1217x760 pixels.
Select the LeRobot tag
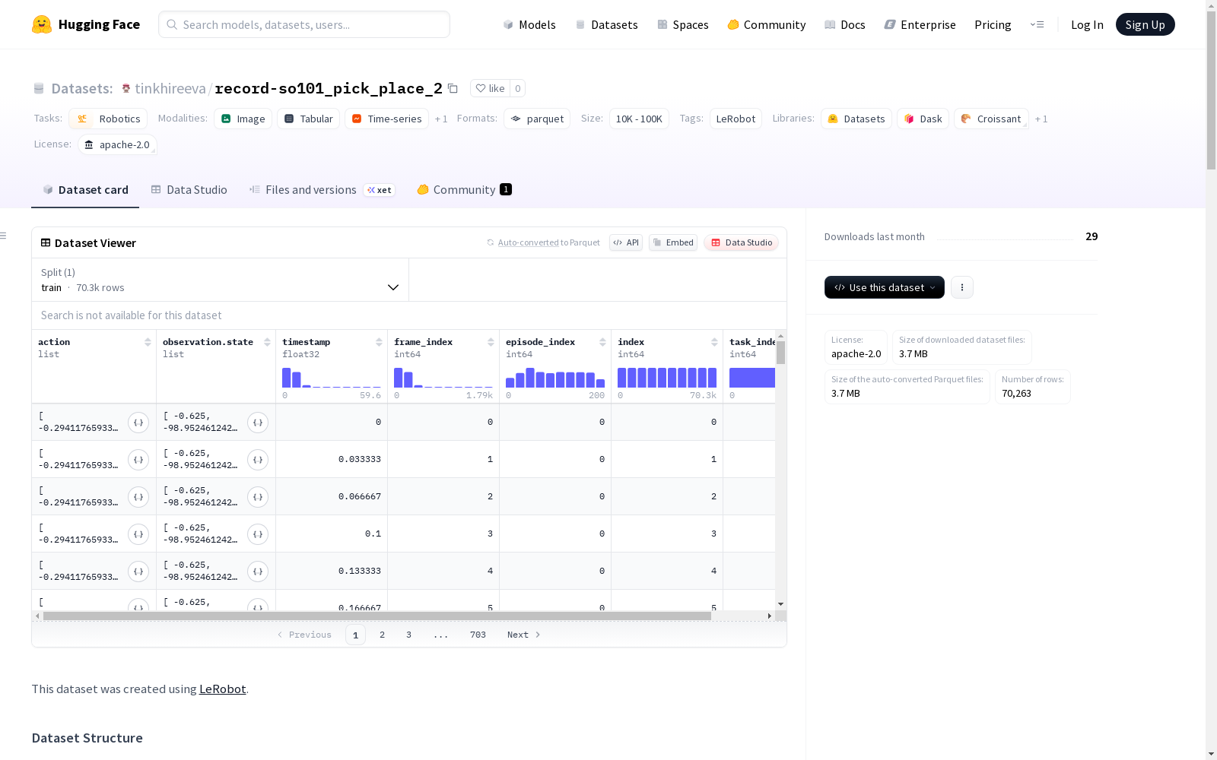pyautogui.click(x=736, y=119)
